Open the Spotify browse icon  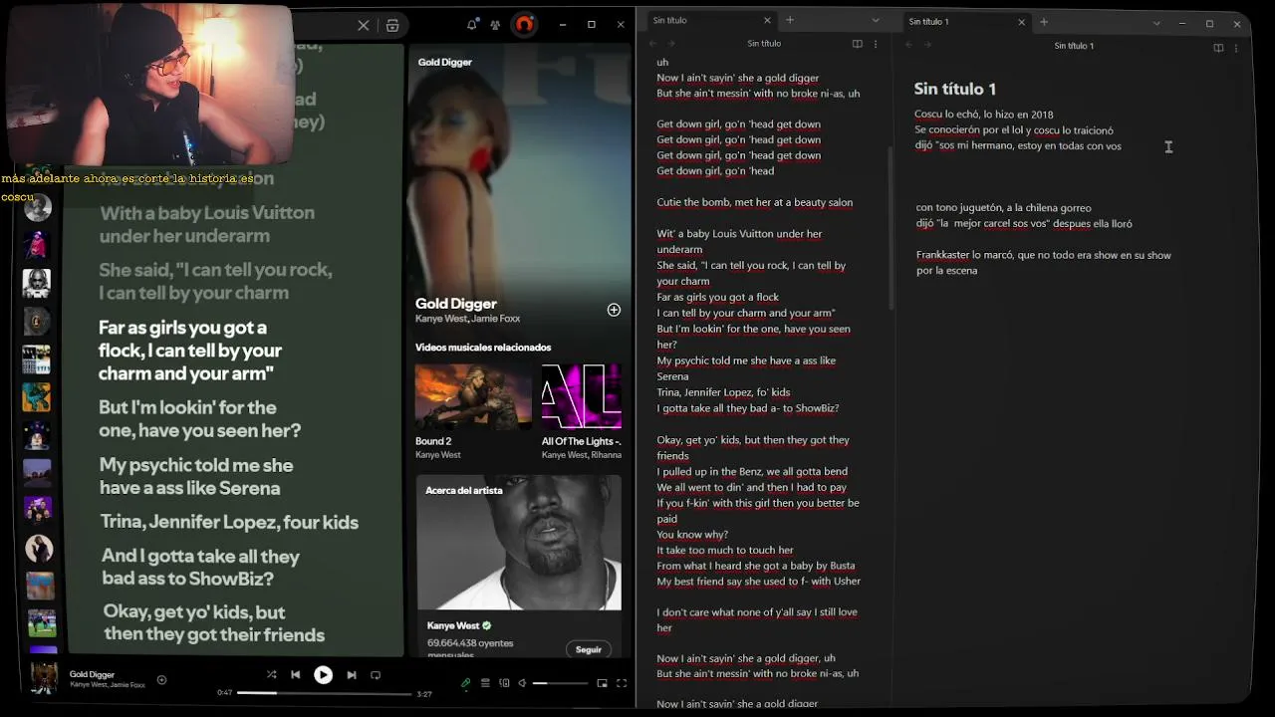coord(392,25)
